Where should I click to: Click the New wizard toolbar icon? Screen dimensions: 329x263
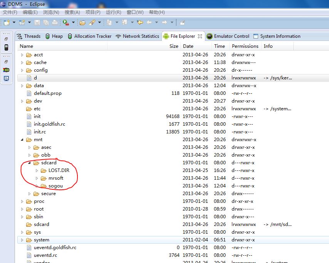[7, 22]
